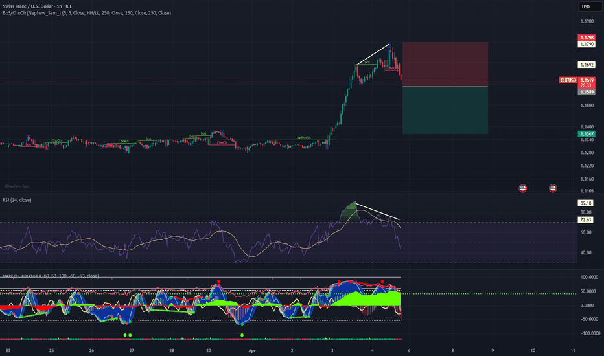
Task: Click the 1.1692 price label
Action: coord(587,65)
